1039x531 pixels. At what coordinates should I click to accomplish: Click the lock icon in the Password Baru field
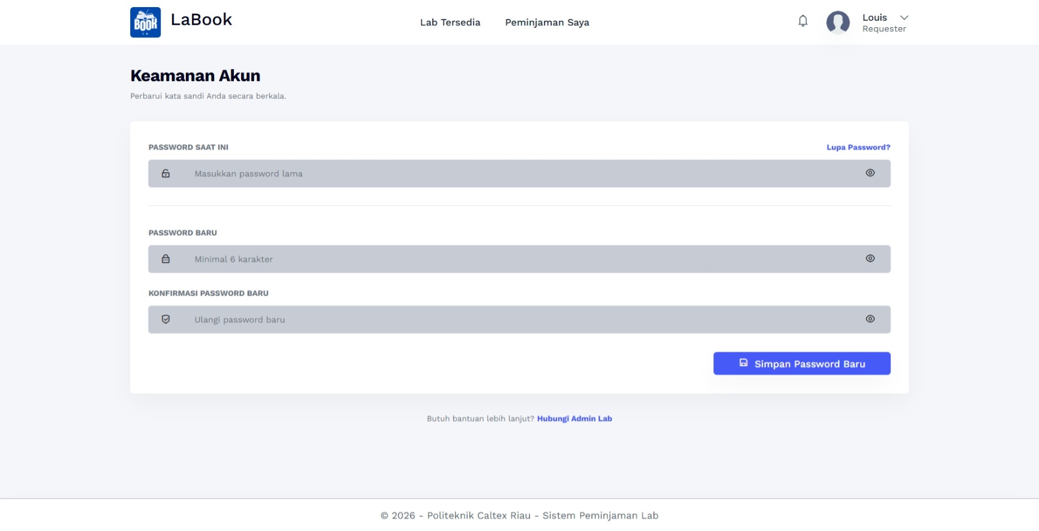166,259
